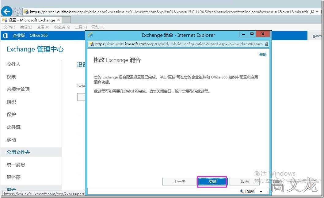Click the search magnifier in main address bar
This screenshot has height=198, width=324.
tap(312, 12)
